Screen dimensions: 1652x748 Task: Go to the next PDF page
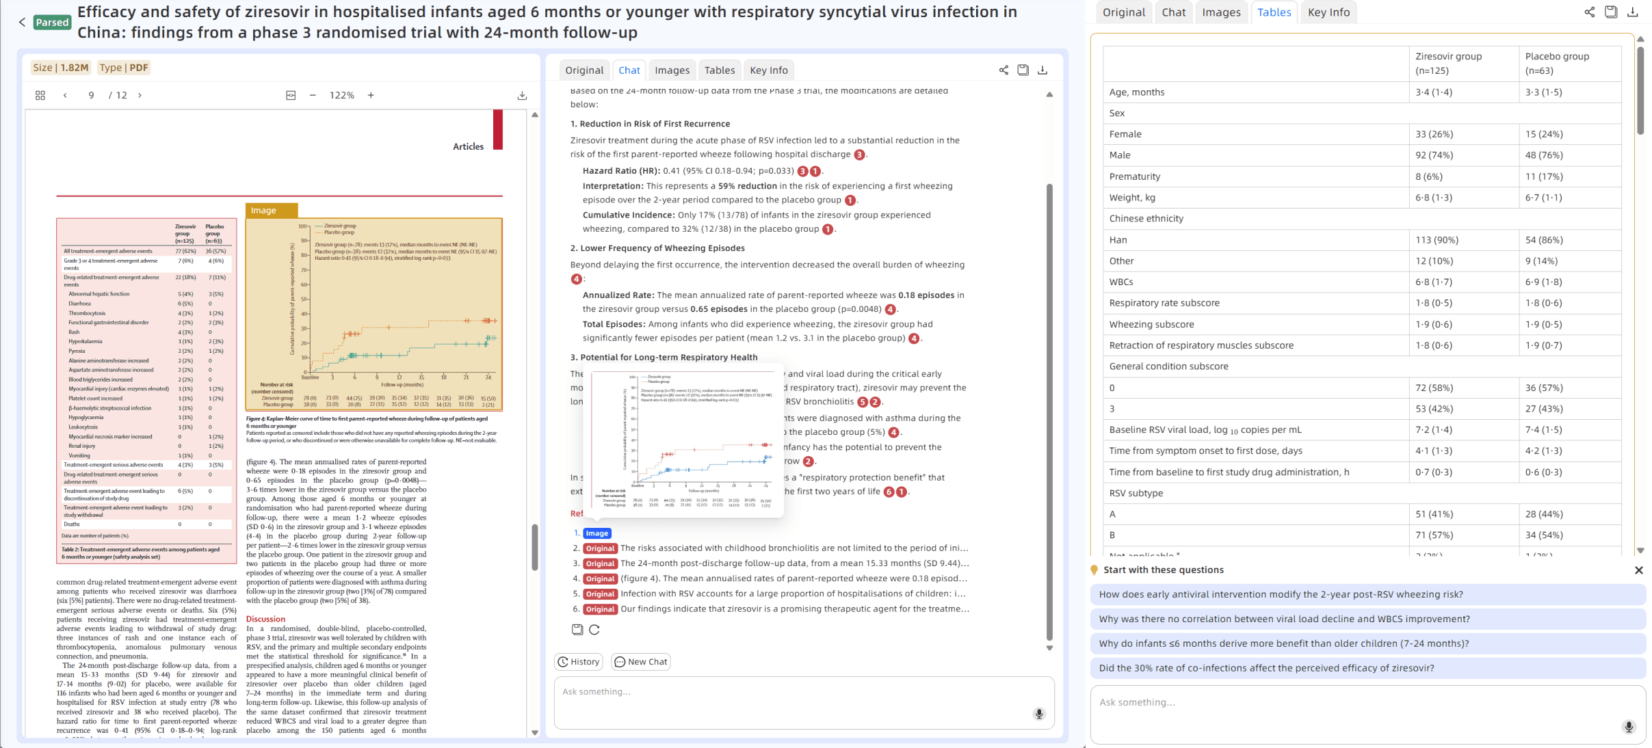[x=140, y=96]
